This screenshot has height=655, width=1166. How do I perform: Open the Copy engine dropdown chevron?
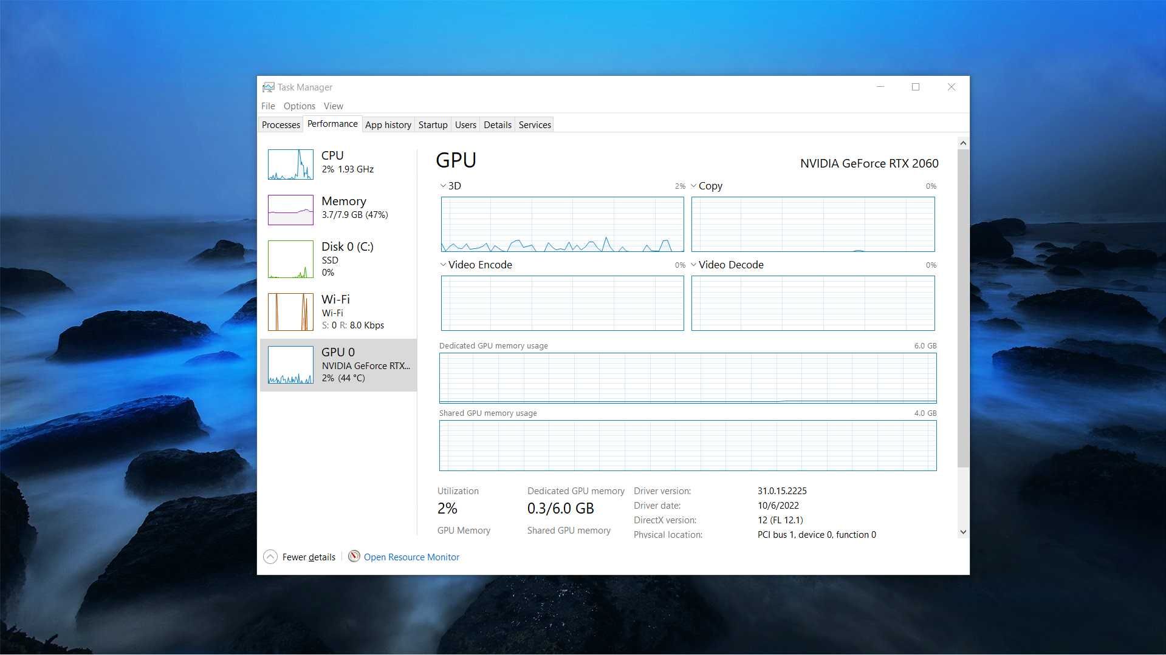(693, 186)
